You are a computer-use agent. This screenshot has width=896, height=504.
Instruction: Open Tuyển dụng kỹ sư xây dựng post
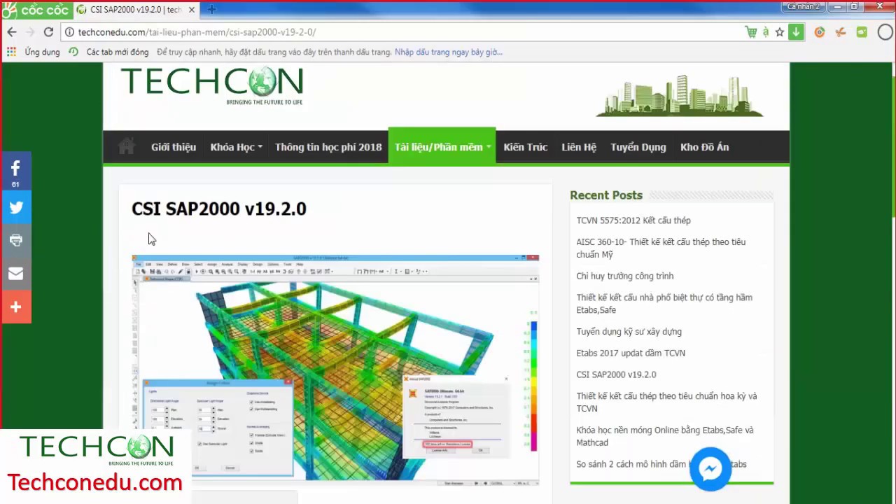[629, 332]
